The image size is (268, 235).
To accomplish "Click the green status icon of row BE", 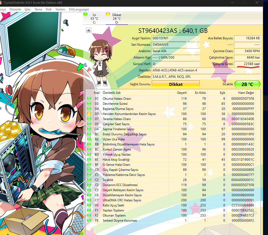I will click(x=89, y=159).
